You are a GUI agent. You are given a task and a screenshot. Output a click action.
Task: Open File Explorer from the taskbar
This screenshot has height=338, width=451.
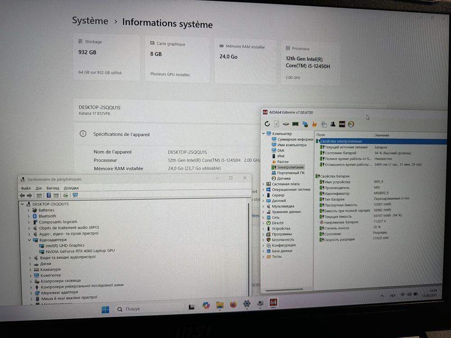220,305
